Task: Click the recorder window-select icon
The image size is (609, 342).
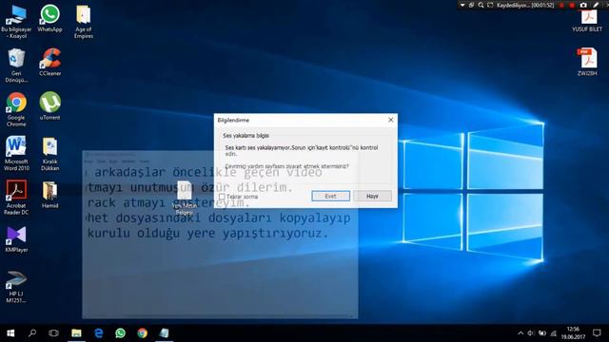Action: (472, 5)
